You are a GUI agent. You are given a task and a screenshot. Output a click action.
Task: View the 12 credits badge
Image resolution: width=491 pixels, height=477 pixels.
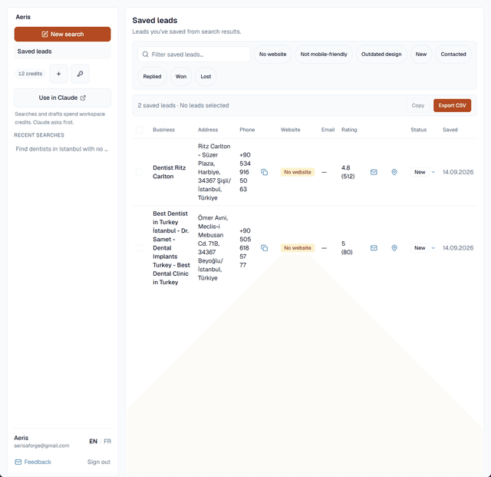[x=30, y=74]
